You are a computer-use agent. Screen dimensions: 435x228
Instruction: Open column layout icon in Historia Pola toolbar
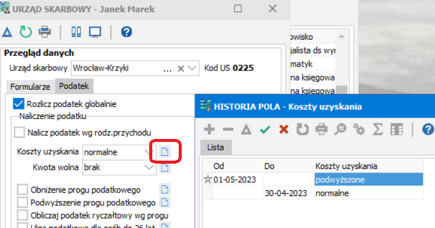[396, 129]
